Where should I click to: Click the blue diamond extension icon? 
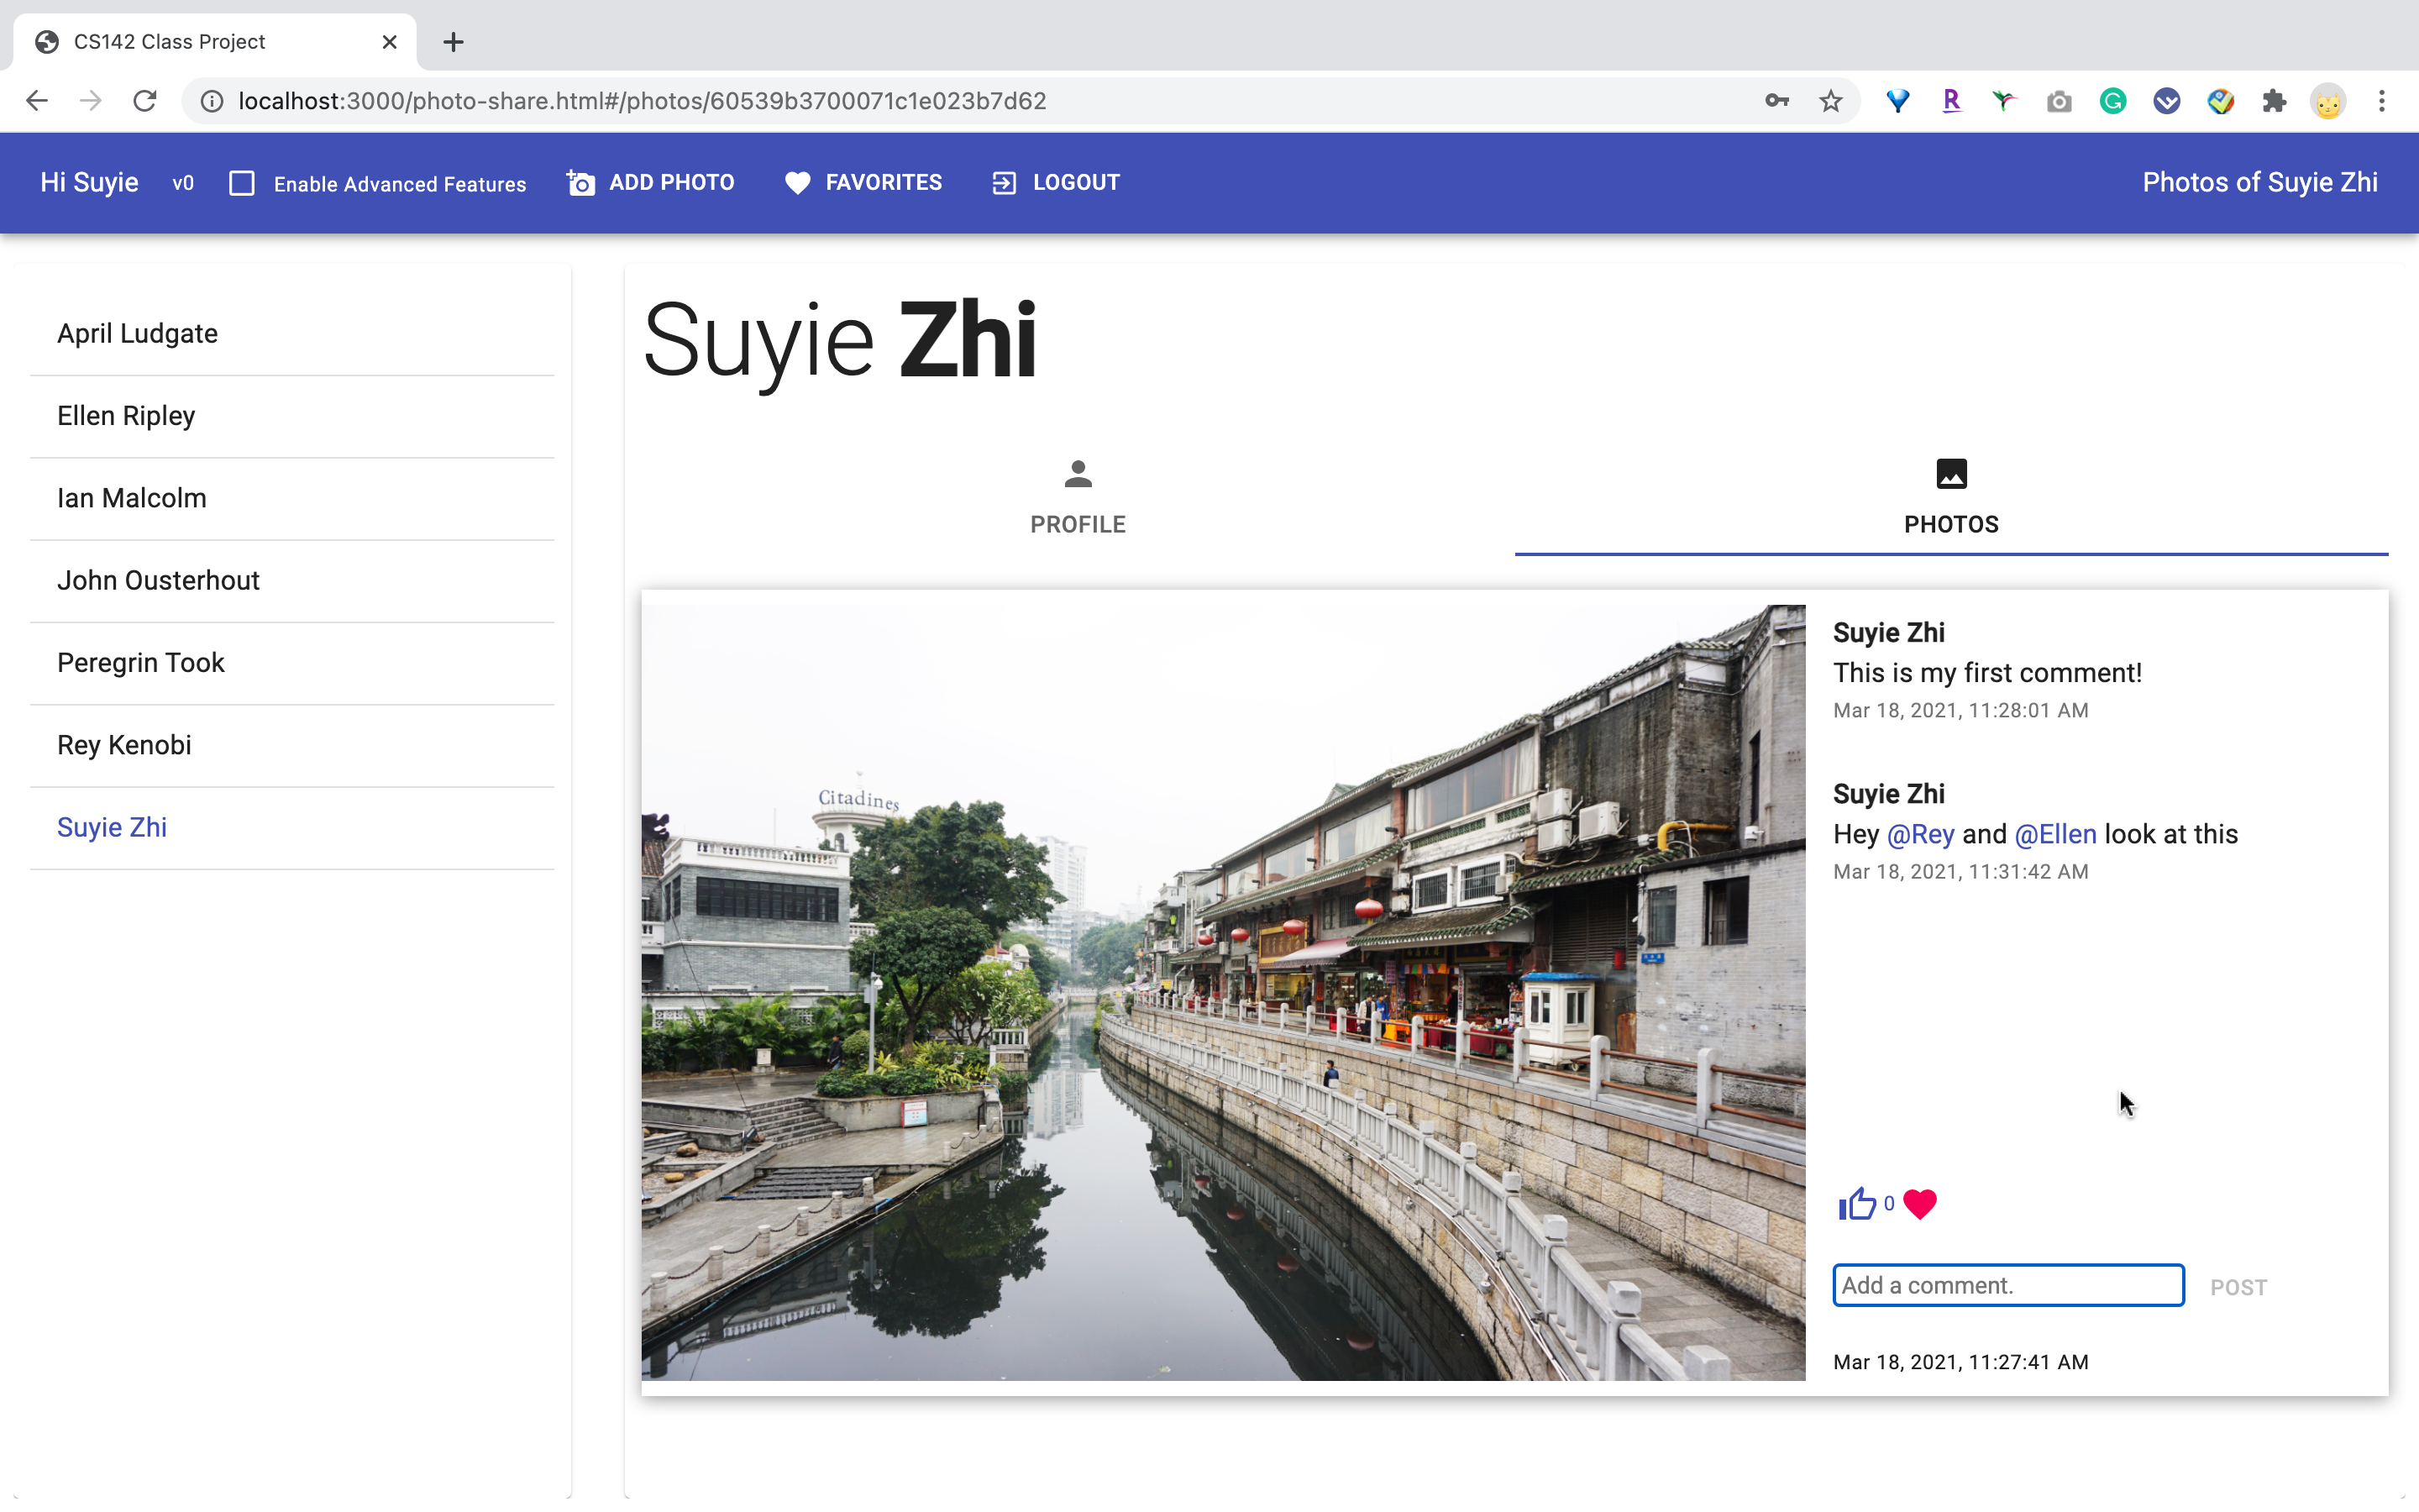point(1897,101)
